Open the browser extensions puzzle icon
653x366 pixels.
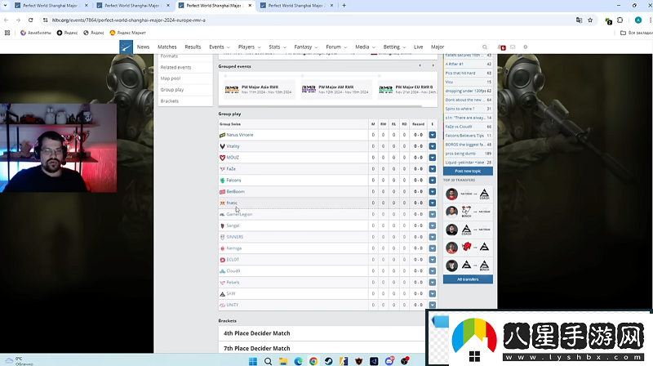coord(620,20)
